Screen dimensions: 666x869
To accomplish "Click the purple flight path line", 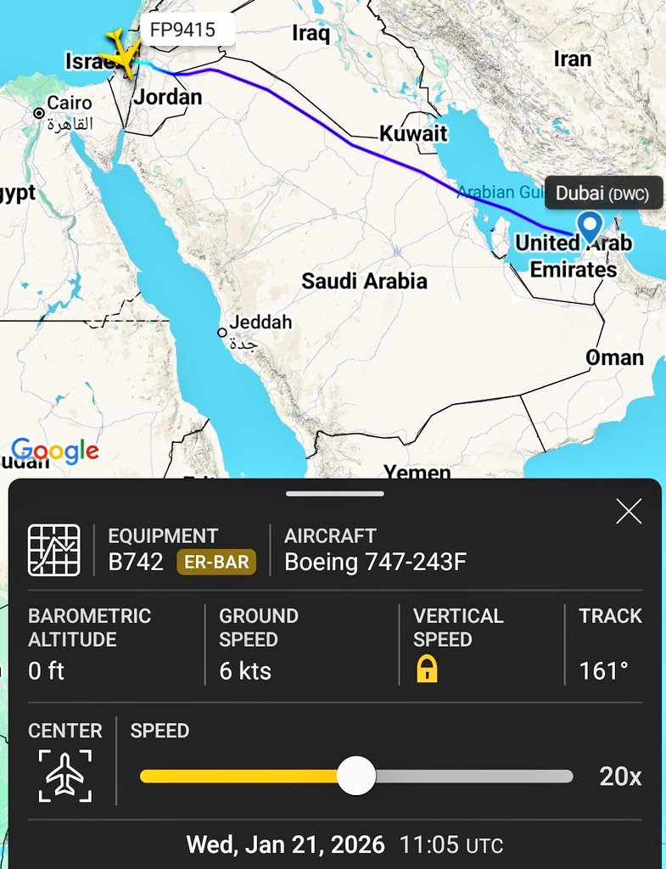I will pos(354,145).
